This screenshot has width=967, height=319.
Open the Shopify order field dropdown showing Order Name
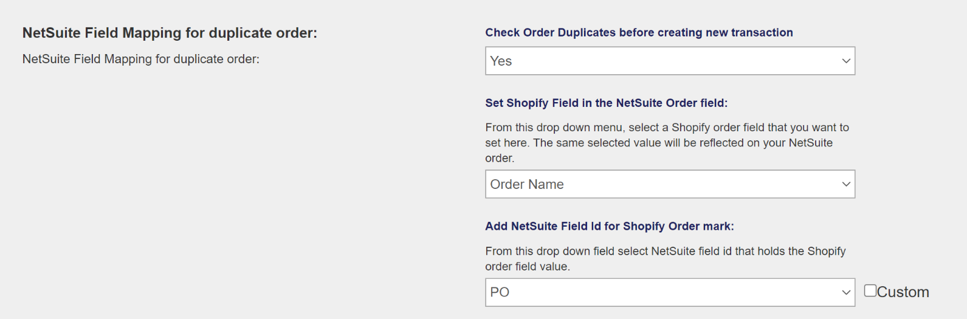669,184
